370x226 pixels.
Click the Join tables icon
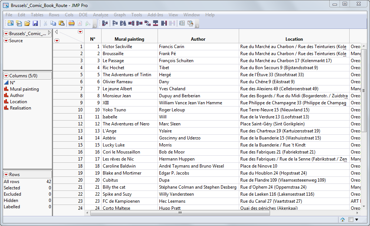point(164,23)
